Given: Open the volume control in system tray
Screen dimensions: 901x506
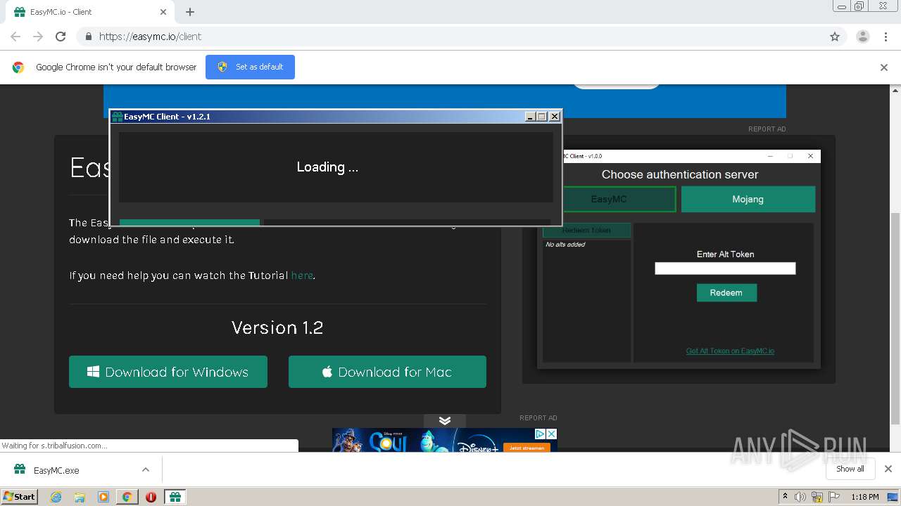Looking at the screenshot, I should (800, 497).
